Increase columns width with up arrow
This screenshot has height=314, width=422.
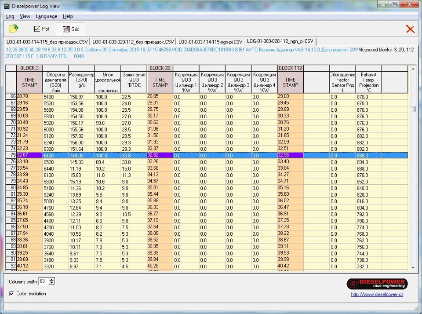(52, 279)
